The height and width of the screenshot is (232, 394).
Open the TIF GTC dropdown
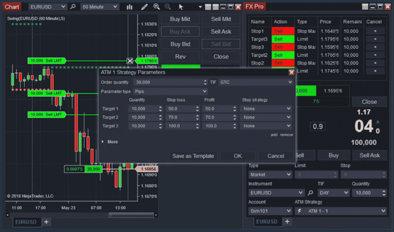[x=256, y=82]
